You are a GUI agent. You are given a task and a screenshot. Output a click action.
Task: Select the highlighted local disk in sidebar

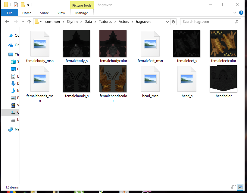pyautogui.click(x=10, y=112)
